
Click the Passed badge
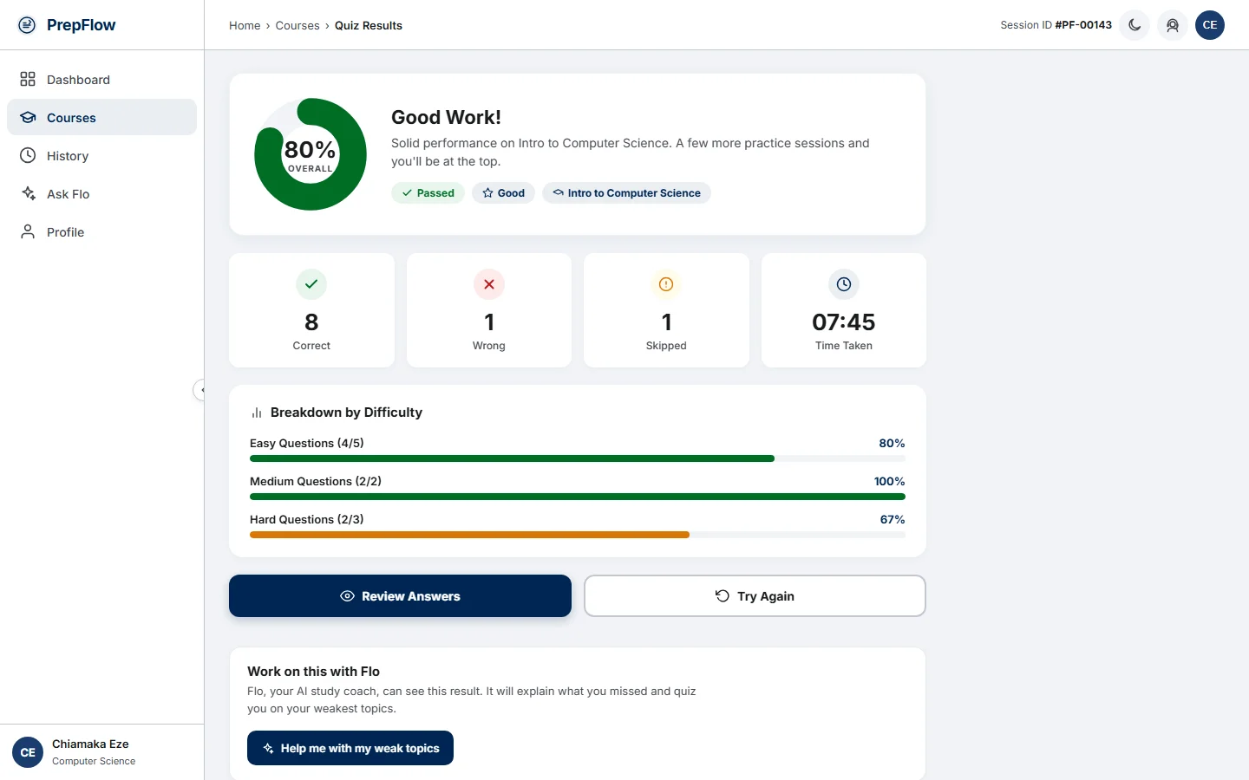point(428,193)
